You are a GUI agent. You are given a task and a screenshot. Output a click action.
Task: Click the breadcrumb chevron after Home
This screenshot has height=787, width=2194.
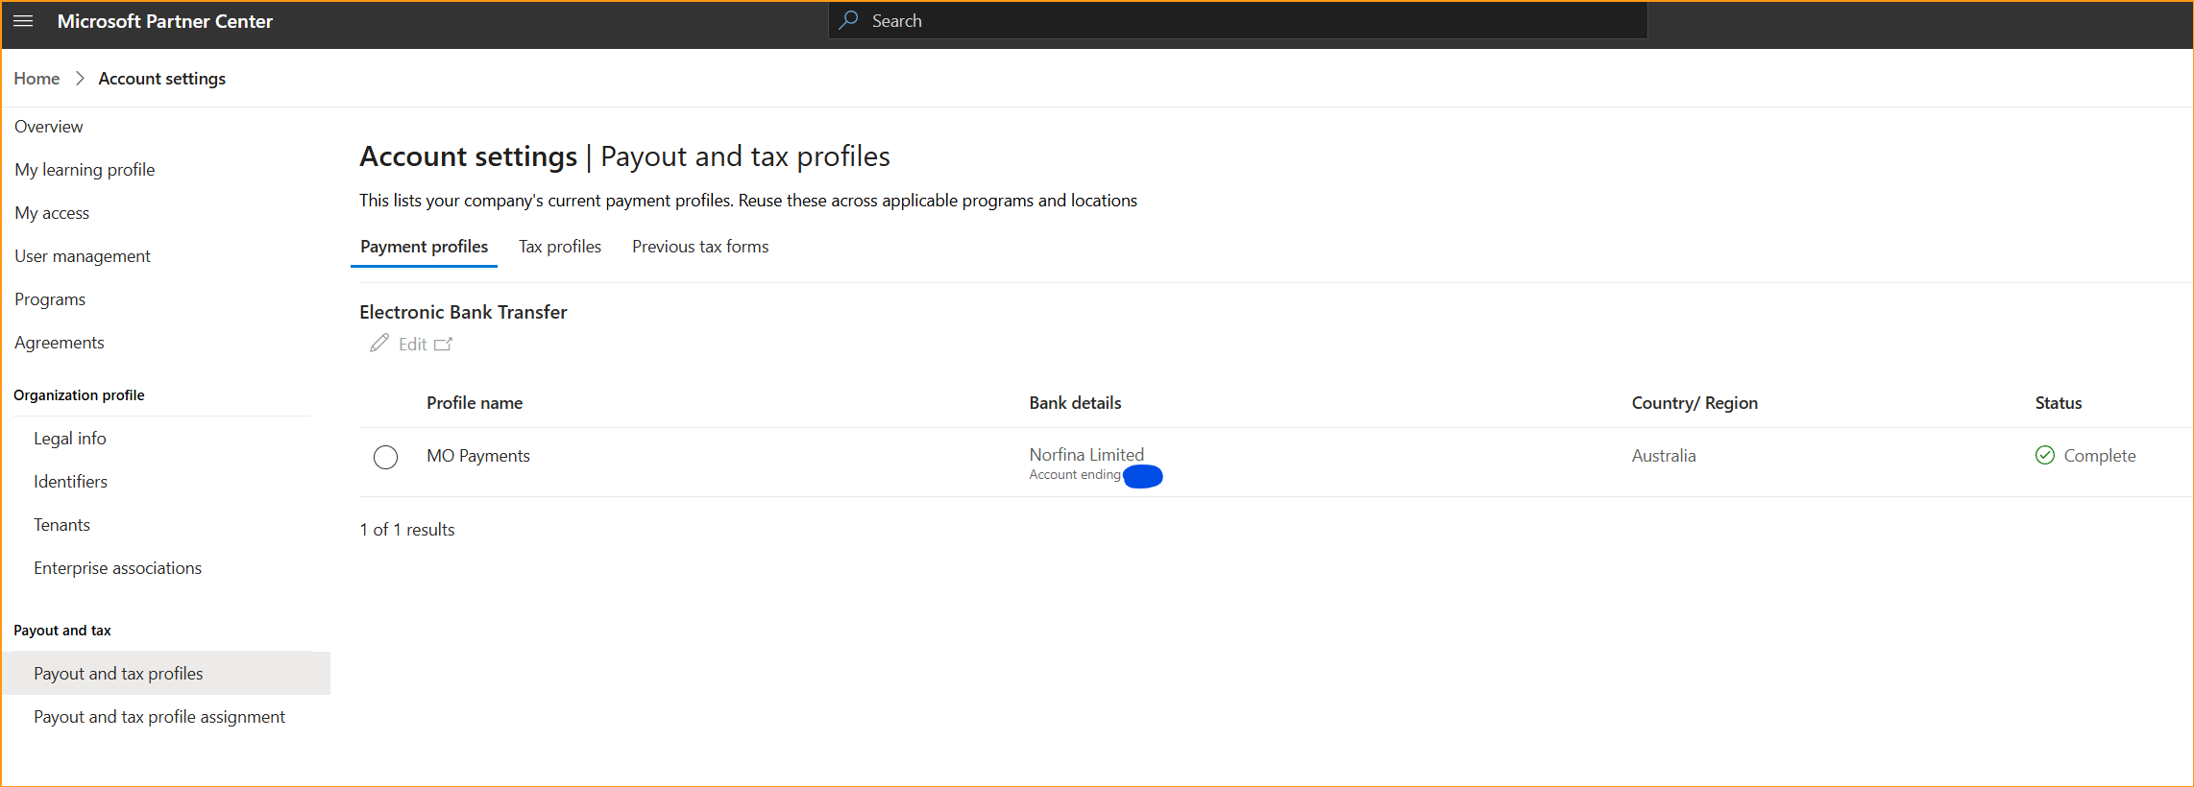point(80,79)
